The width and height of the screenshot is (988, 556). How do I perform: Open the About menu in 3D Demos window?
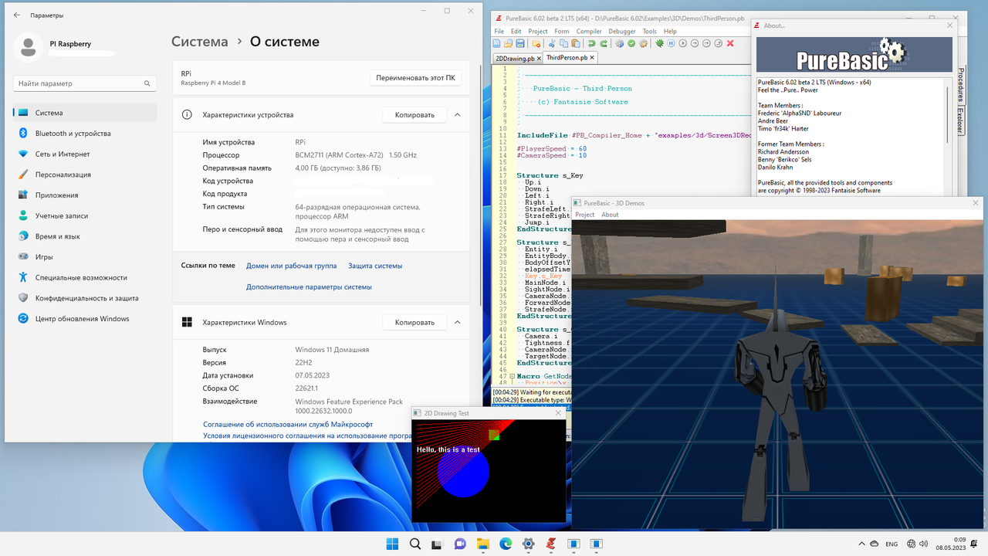click(x=610, y=215)
